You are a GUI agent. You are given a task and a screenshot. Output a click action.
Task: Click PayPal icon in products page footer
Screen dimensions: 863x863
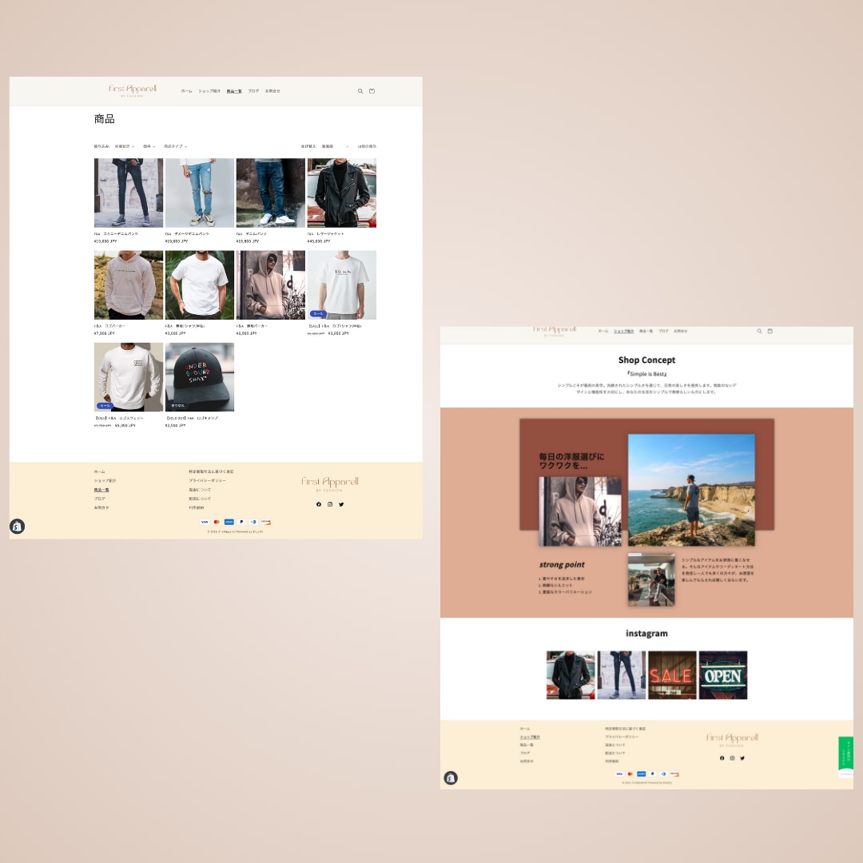241,522
